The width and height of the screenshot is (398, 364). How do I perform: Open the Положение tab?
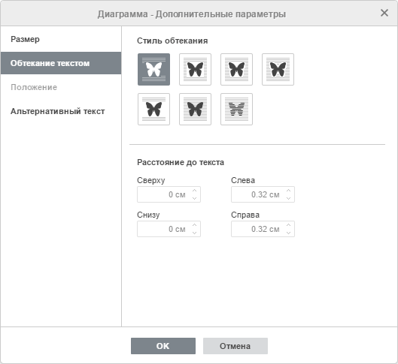61,87
